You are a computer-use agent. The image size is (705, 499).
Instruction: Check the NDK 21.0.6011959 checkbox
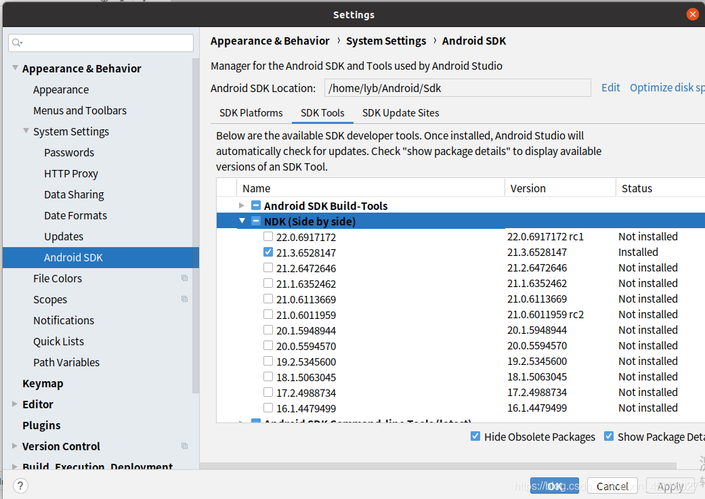pos(268,314)
